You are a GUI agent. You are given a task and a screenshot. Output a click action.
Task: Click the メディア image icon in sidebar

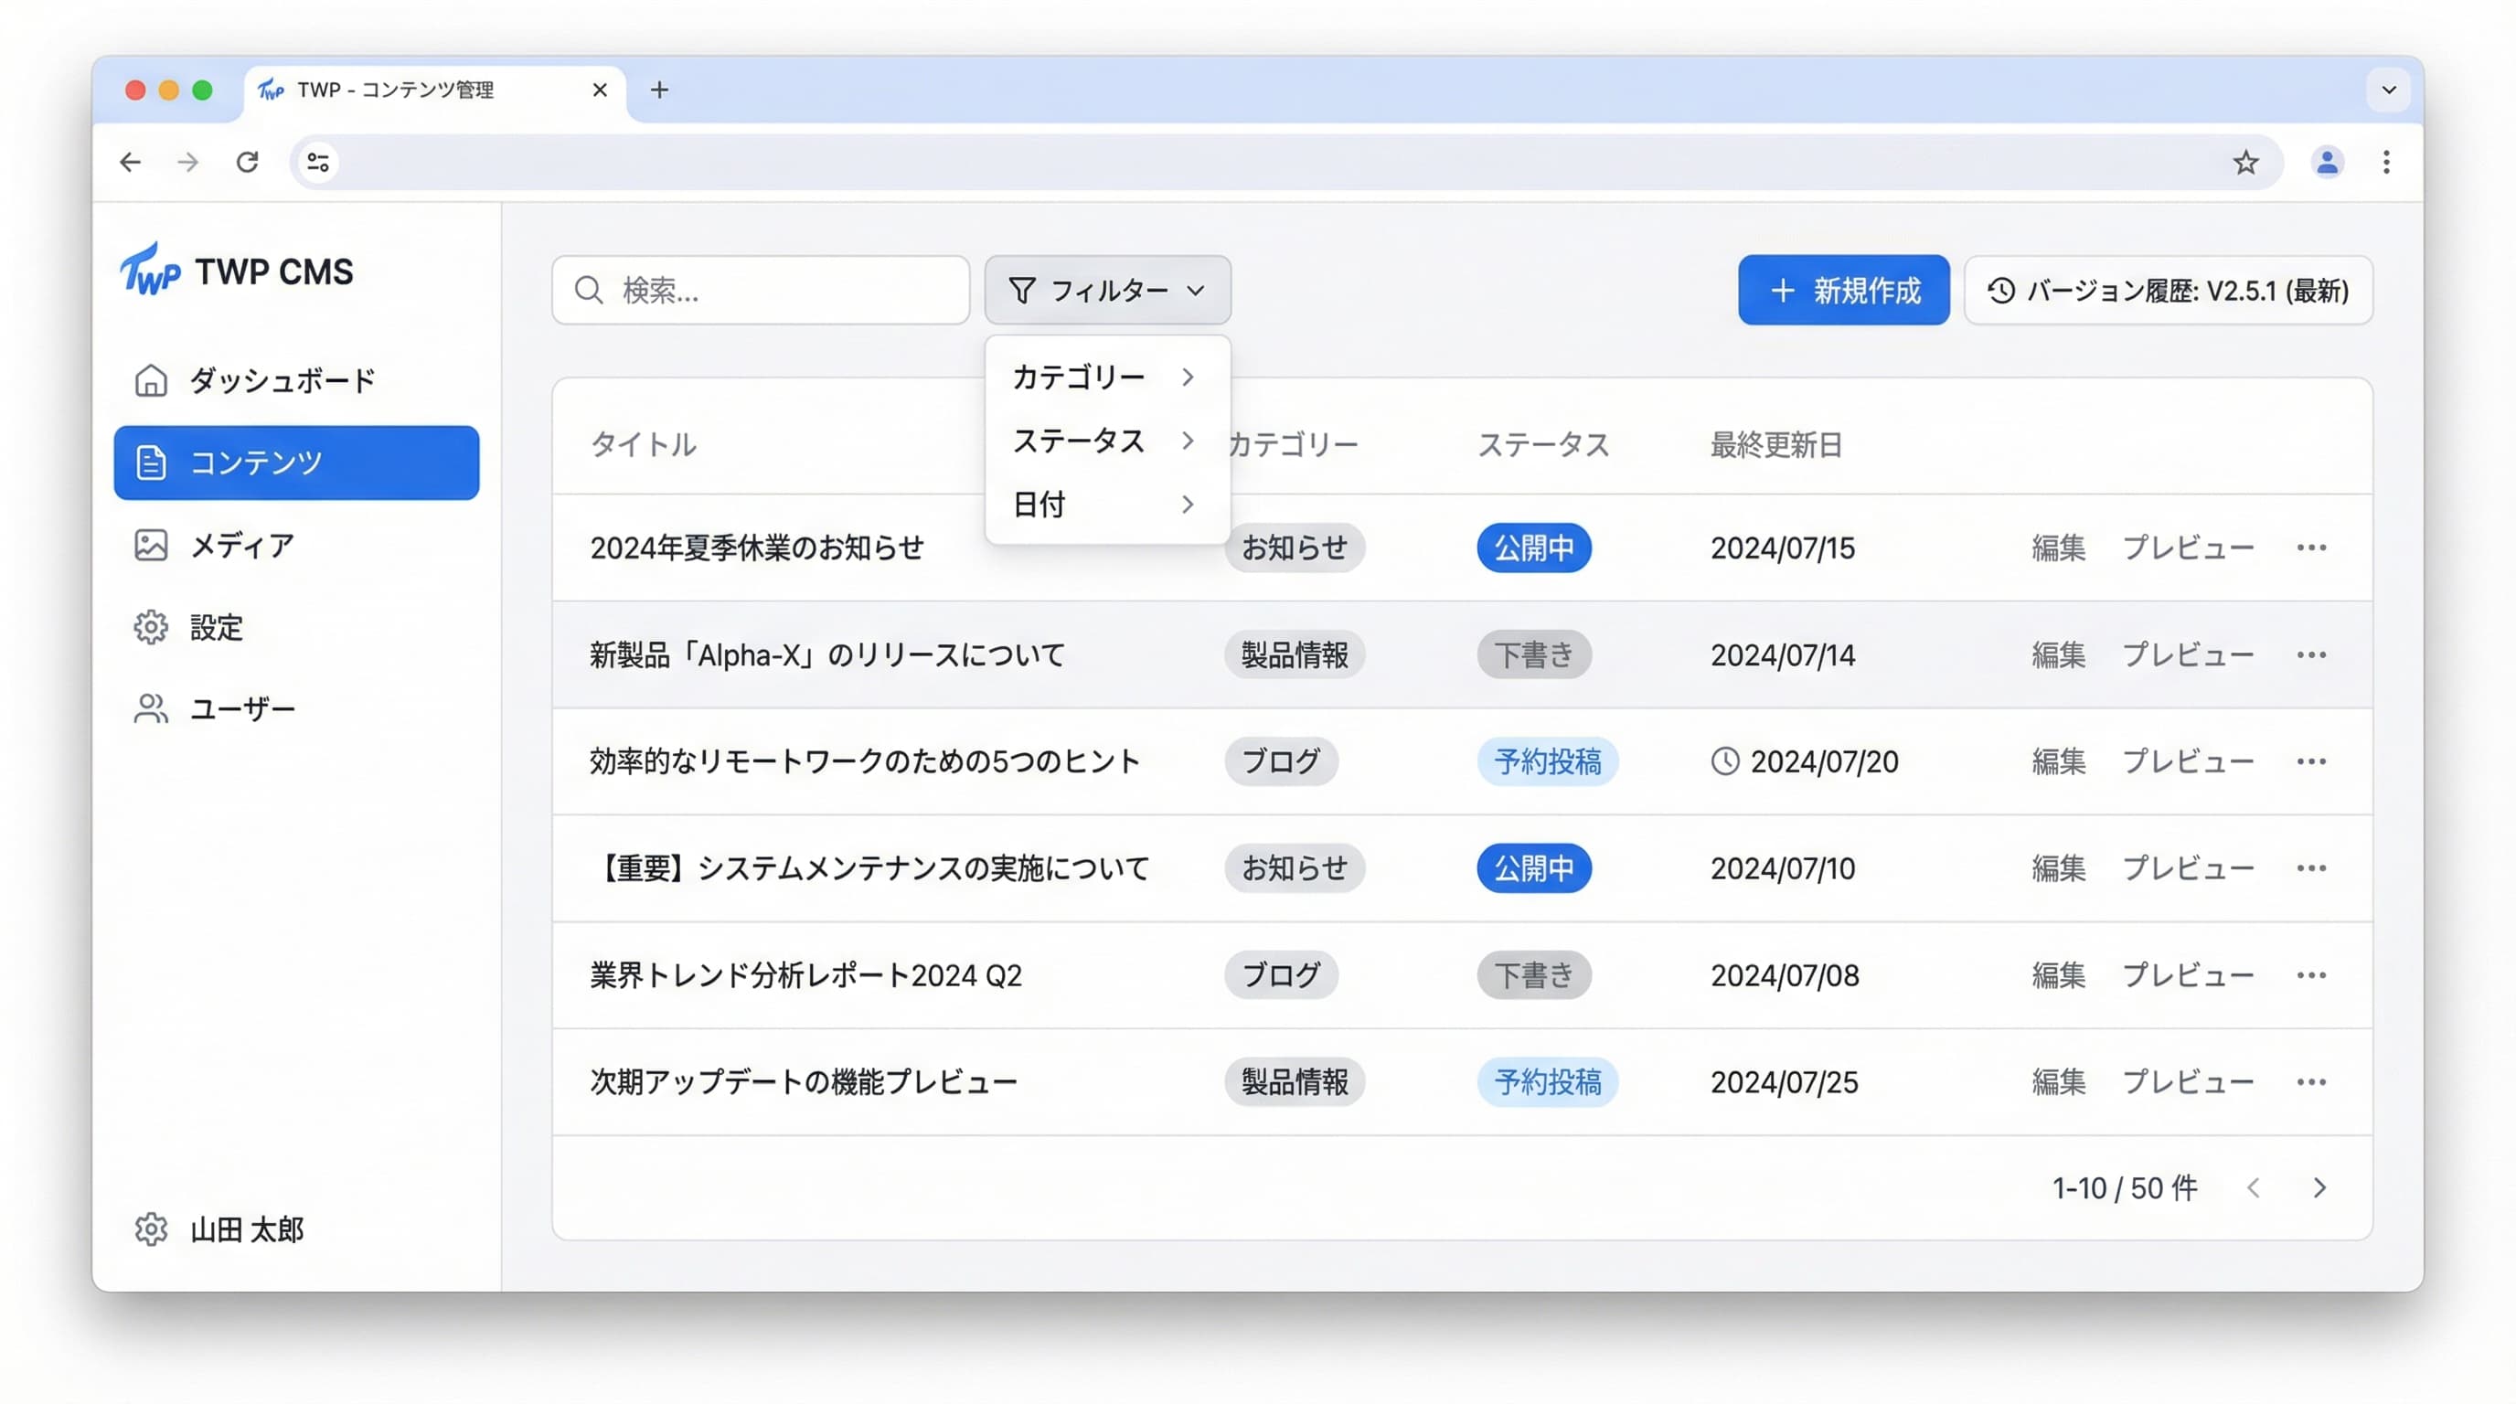point(151,545)
